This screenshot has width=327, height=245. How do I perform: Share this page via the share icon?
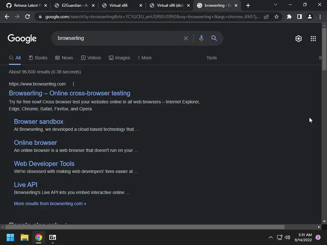[x=266, y=17]
